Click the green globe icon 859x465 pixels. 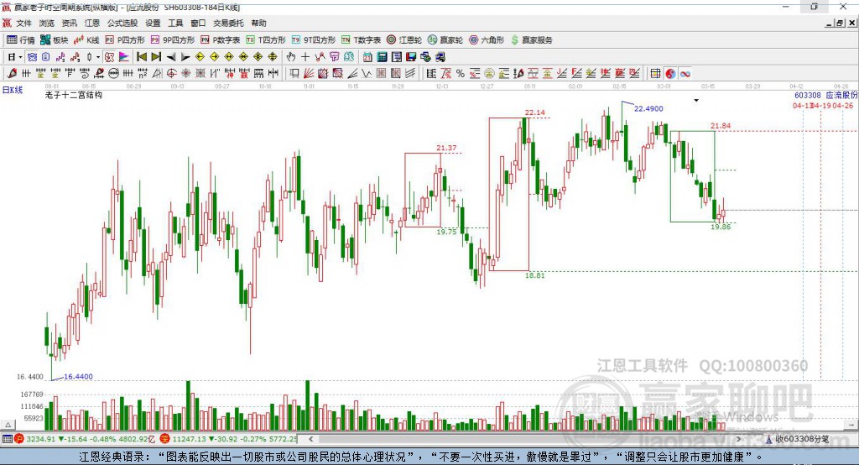coord(425,57)
